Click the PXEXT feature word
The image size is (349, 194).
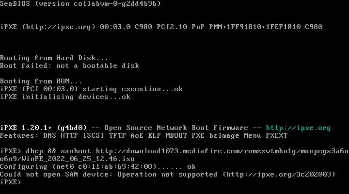276,136
